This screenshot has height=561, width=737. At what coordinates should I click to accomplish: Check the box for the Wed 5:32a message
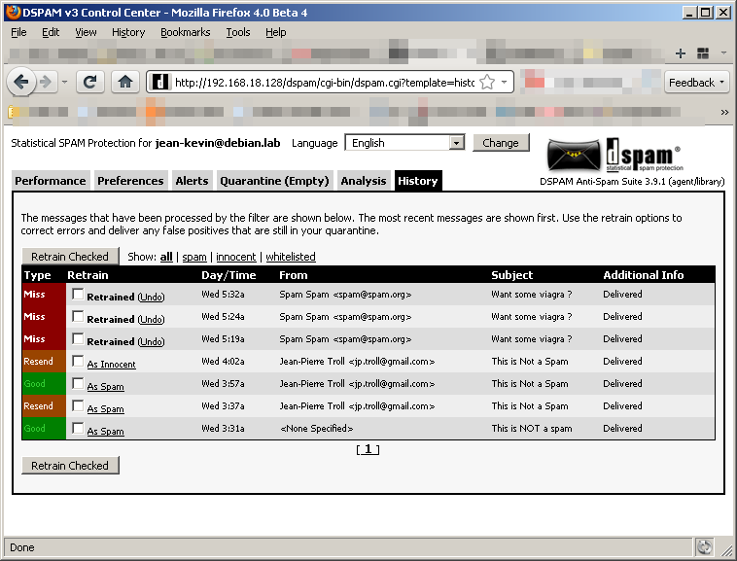(78, 294)
